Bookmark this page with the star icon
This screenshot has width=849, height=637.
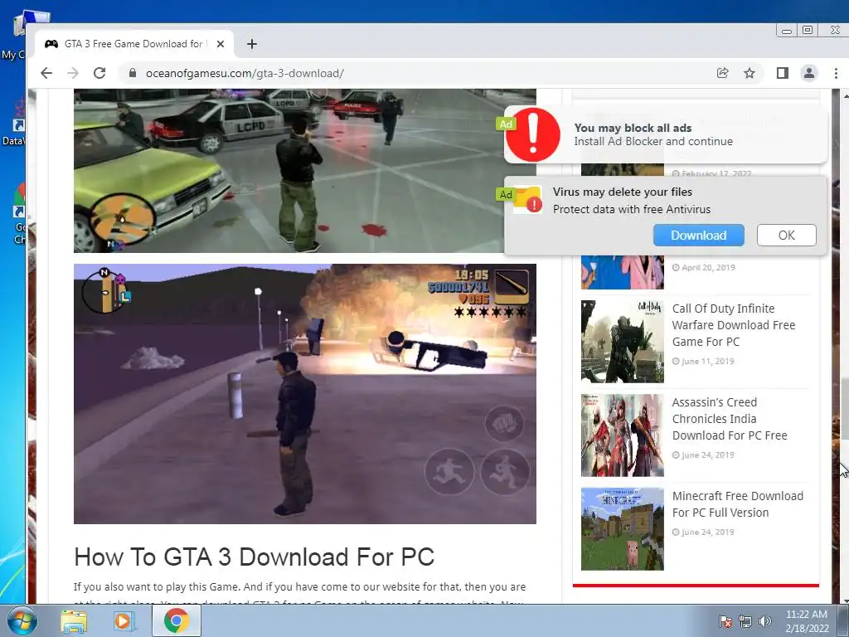749,73
